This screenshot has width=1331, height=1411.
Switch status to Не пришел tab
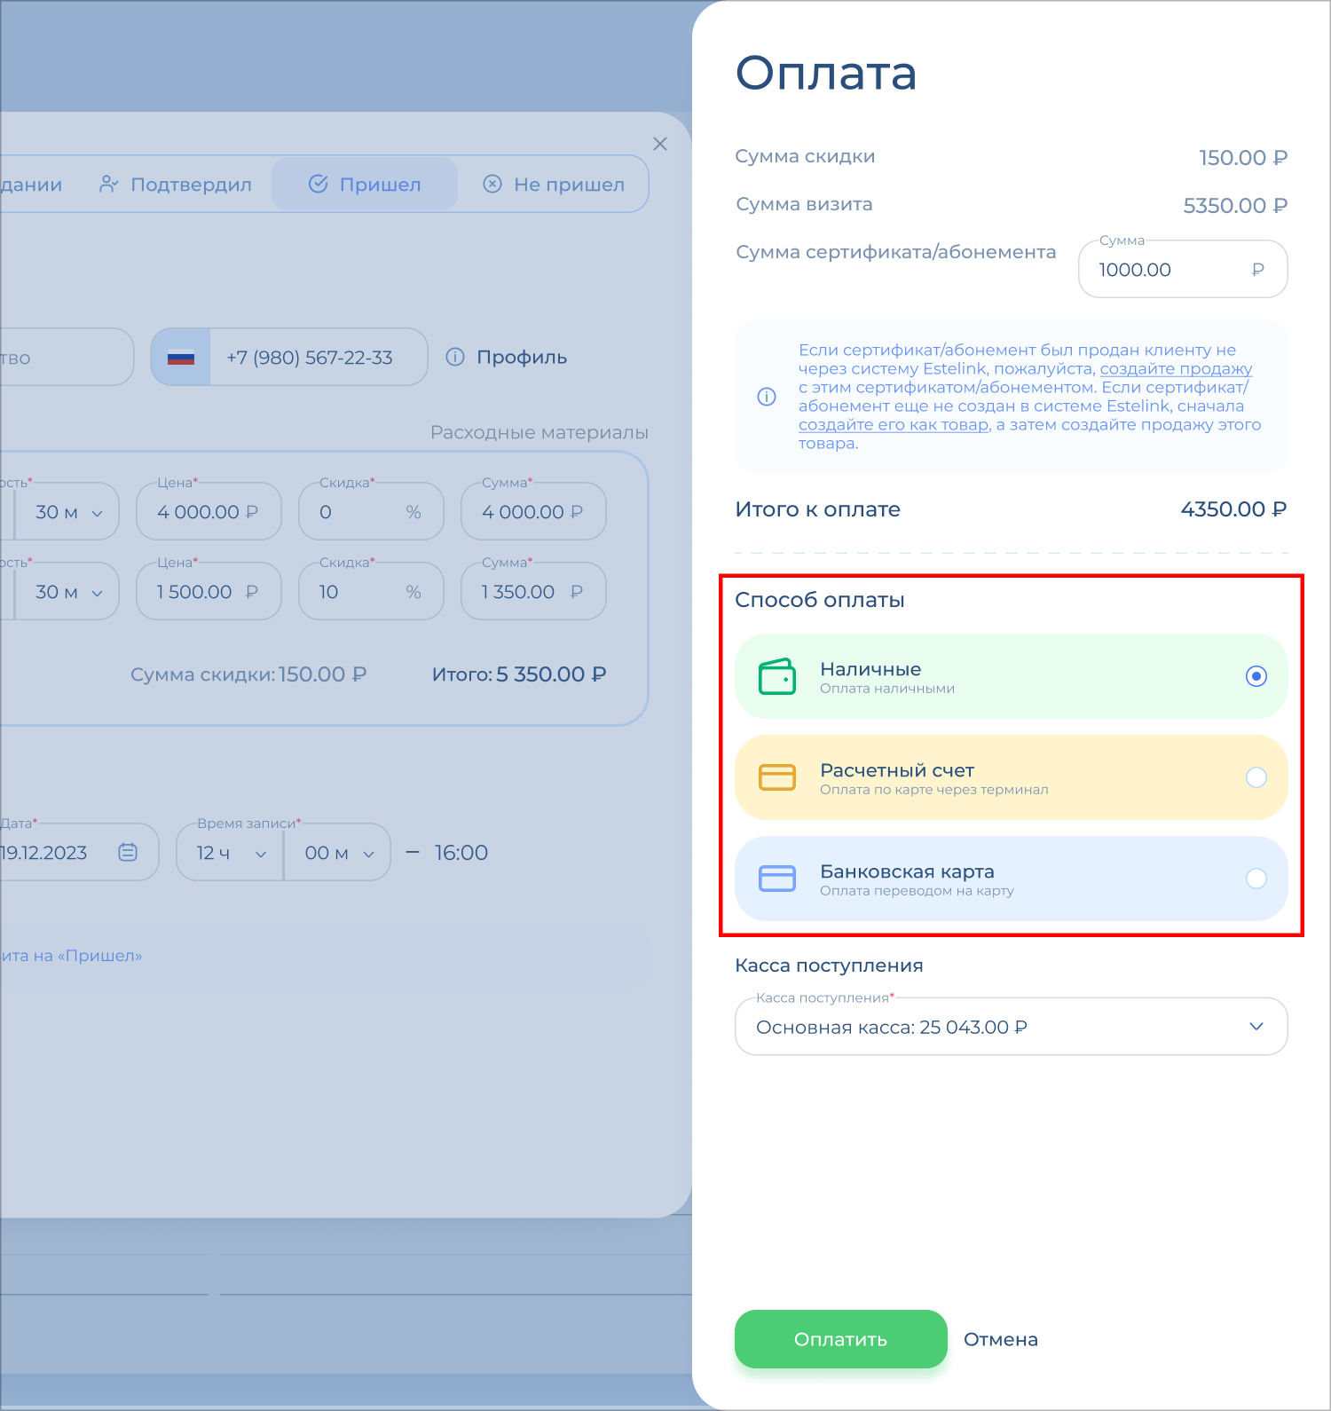tap(554, 185)
